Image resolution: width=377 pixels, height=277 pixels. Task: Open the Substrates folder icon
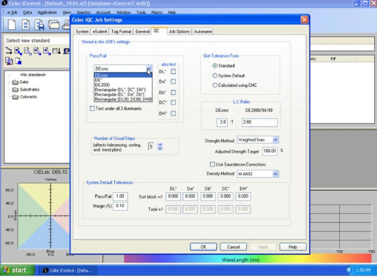click(15, 89)
